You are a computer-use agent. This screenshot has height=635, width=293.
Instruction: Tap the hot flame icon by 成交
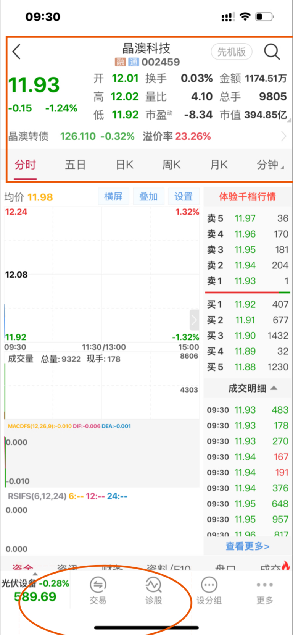click(x=286, y=566)
